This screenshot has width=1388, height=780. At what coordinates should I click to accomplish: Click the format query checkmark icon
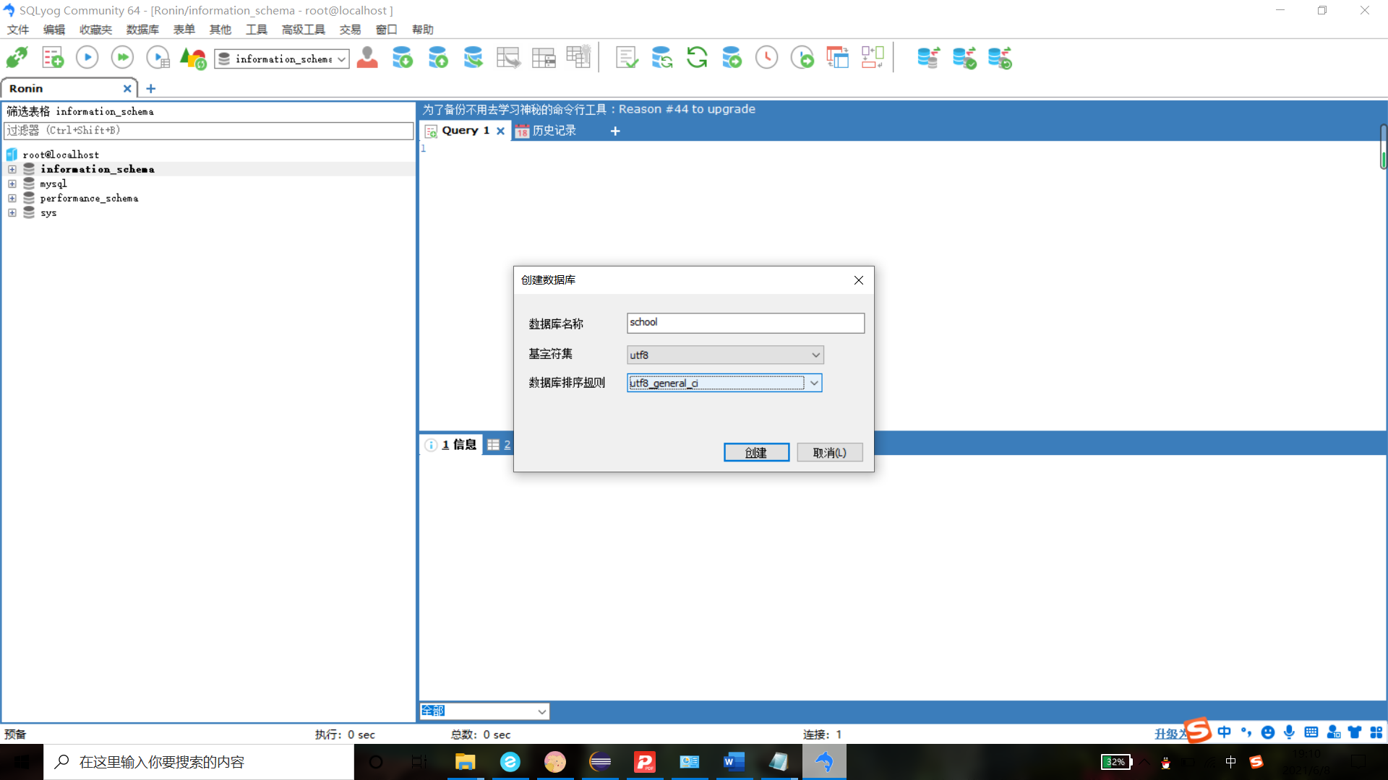pyautogui.click(x=626, y=58)
